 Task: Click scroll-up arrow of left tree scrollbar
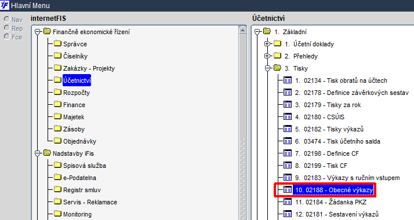tap(242, 30)
